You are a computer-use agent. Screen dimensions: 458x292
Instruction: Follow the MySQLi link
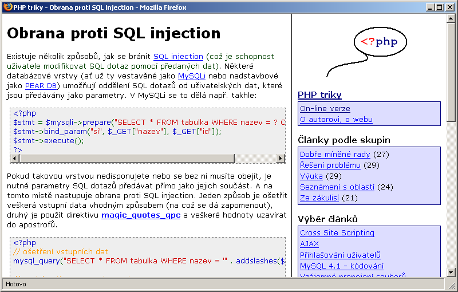(192, 76)
